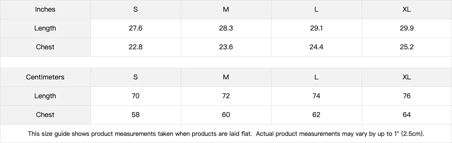
Task: Select the XL column header in Inches table
Action: pyautogui.click(x=407, y=9)
